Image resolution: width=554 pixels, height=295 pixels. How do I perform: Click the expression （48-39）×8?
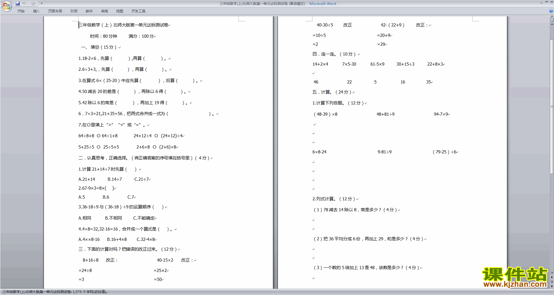click(325, 114)
